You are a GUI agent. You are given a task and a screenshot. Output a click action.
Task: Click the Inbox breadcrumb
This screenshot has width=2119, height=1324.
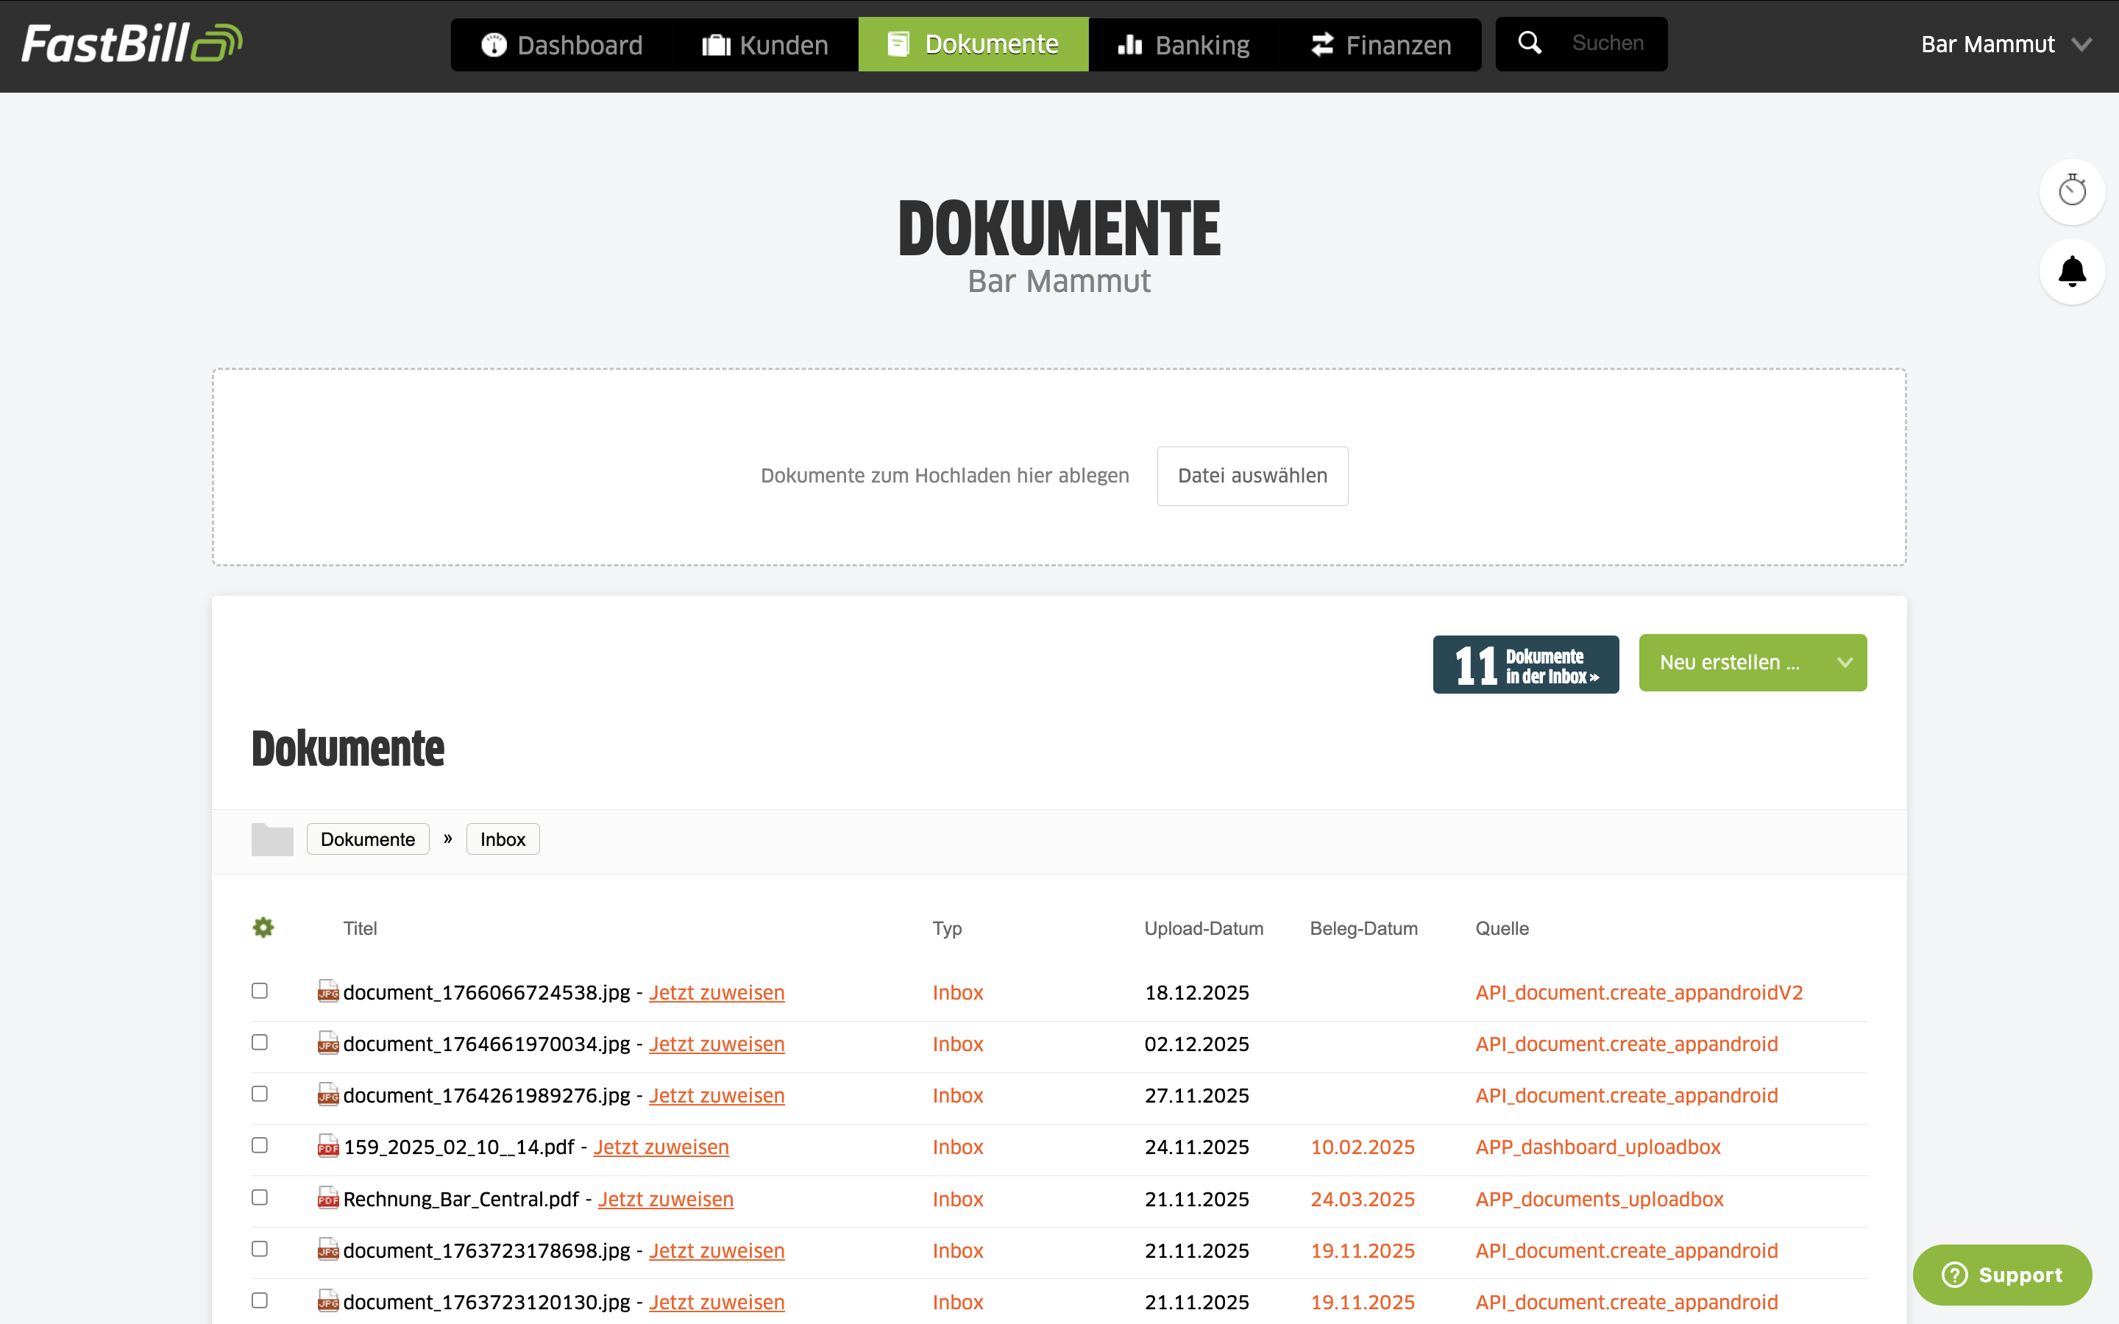pos(503,839)
